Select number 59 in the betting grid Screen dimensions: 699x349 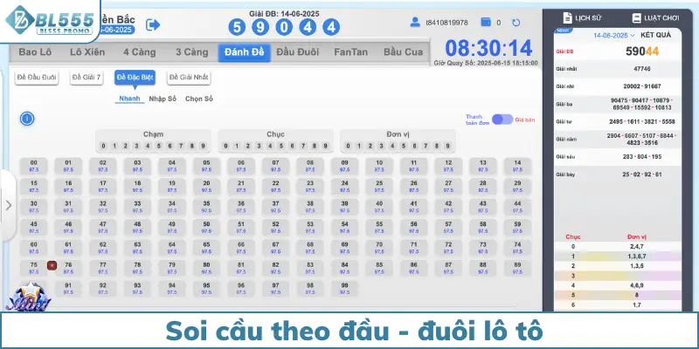click(518, 227)
